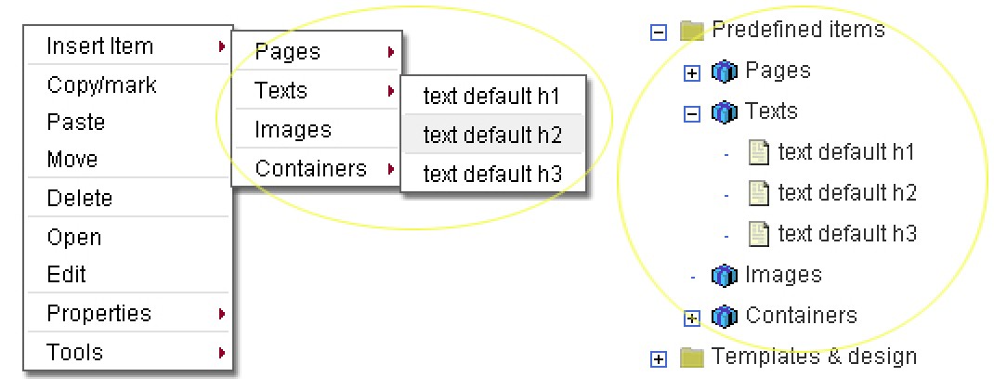994x390 pixels.
Task: Click document icon beside text default h1
Action: [x=759, y=152]
